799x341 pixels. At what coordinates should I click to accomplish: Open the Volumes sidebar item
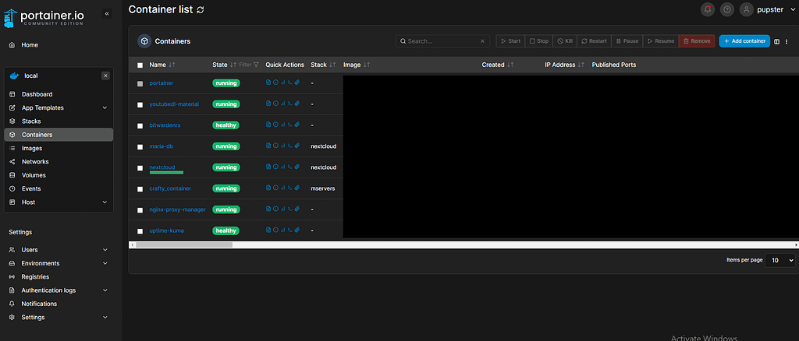[34, 175]
